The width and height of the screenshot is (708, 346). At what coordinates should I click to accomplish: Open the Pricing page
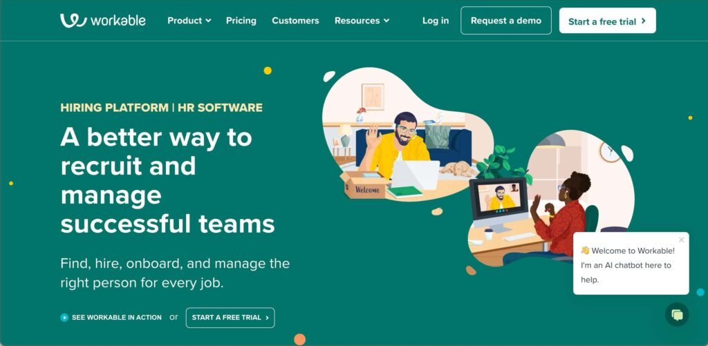(241, 21)
